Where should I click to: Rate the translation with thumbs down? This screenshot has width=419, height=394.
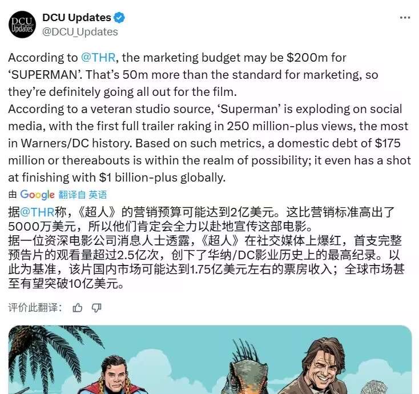[96, 308]
